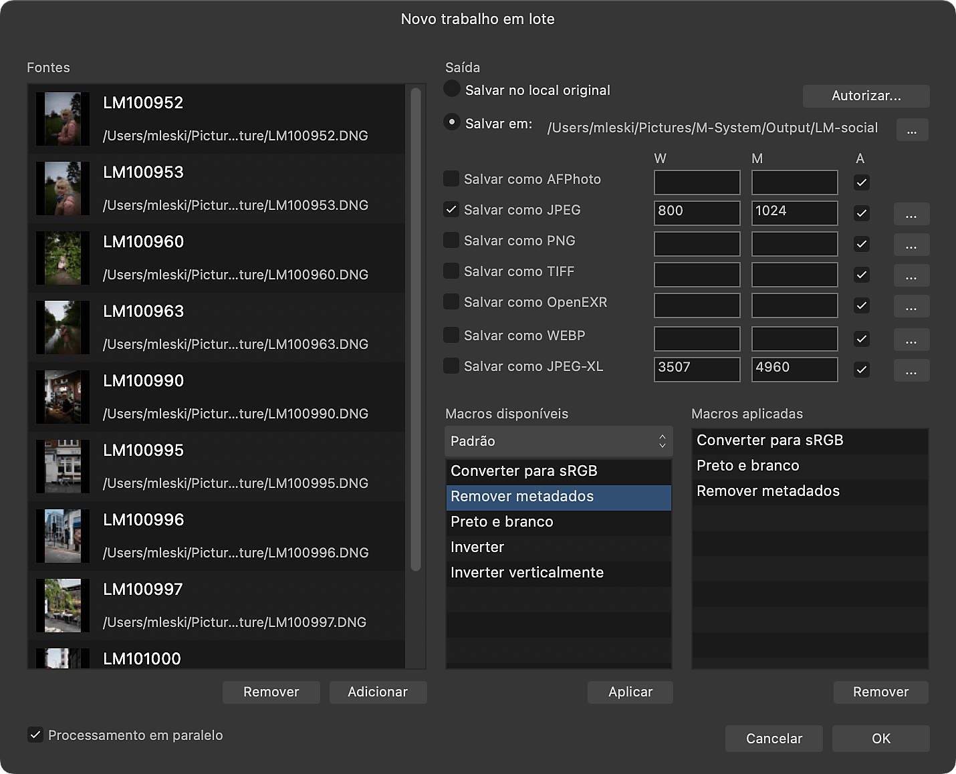Toggle the A checkbox for OpenEXR row
956x774 pixels.
pos(862,305)
